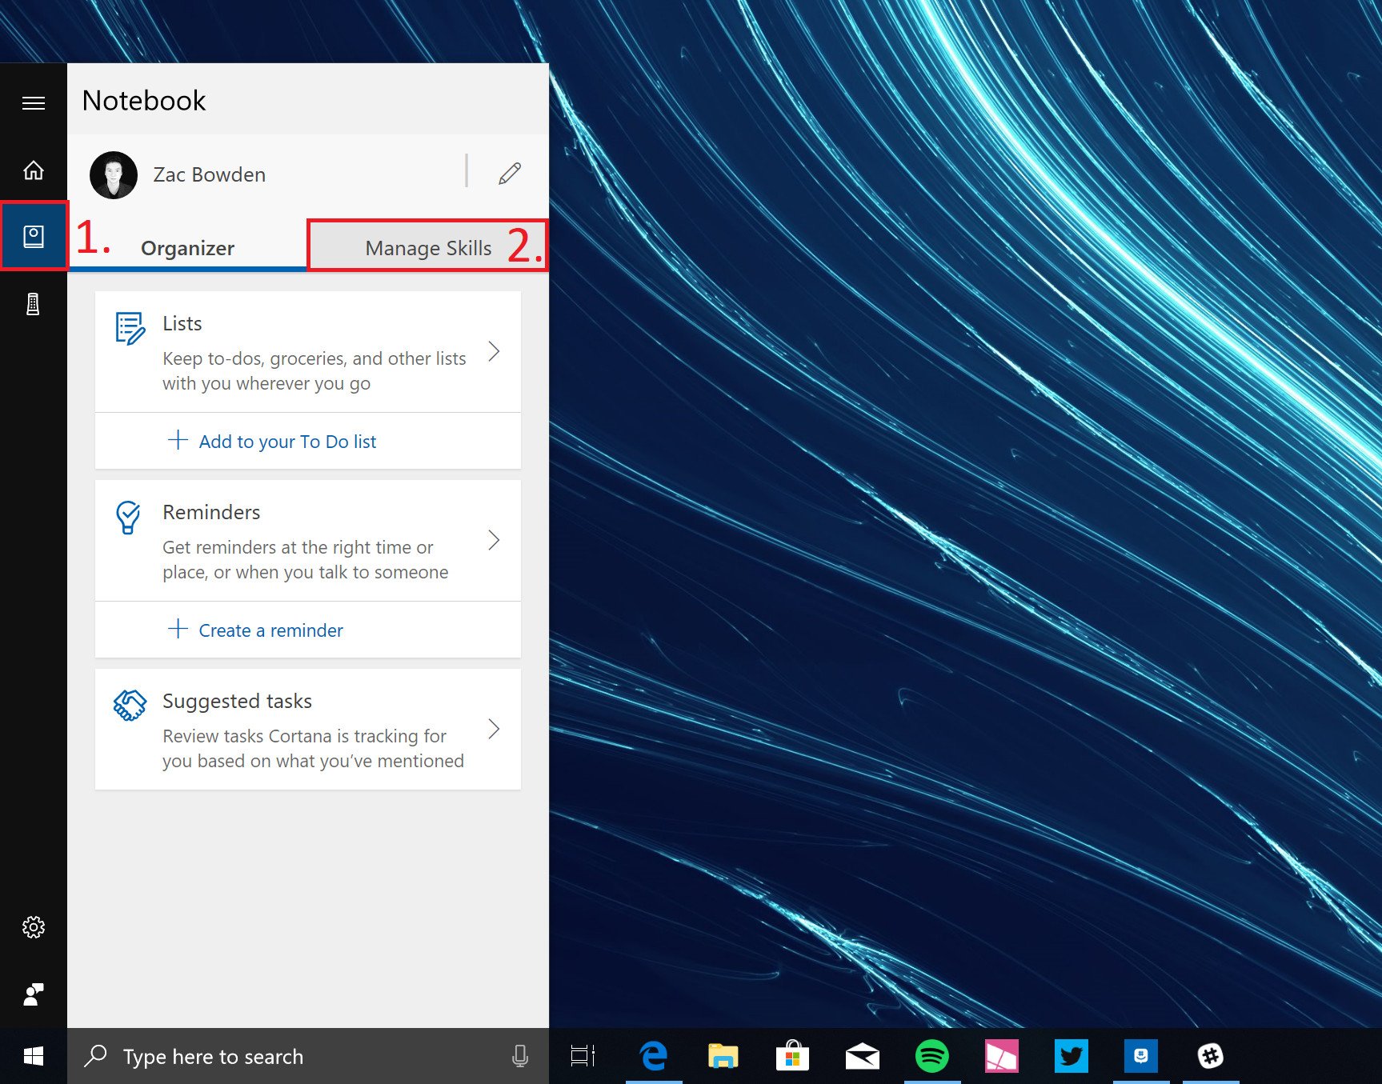Launch Microsoft Edge from taskbar
The image size is (1382, 1084).
[x=654, y=1056]
